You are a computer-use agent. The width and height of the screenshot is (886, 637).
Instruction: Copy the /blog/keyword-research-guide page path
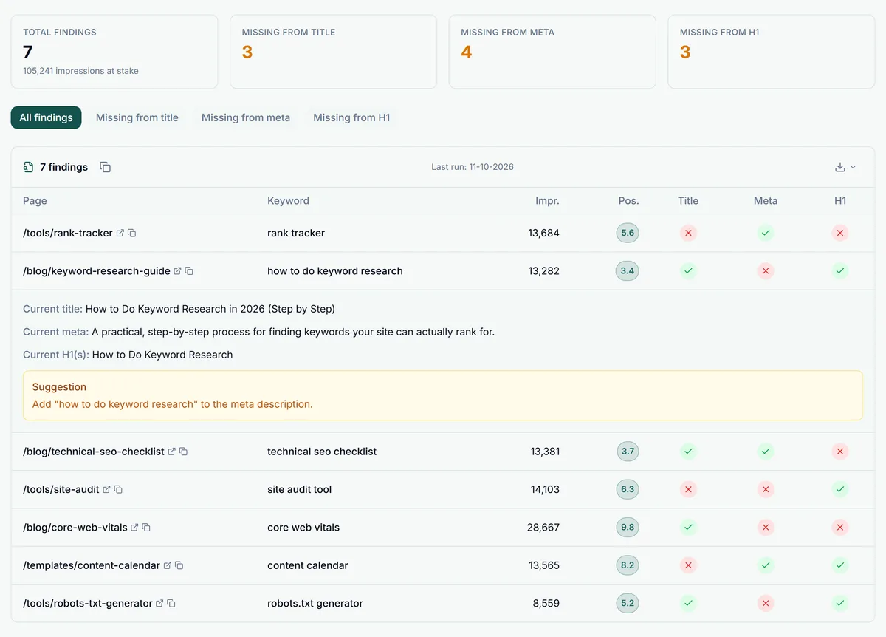[189, 271]
